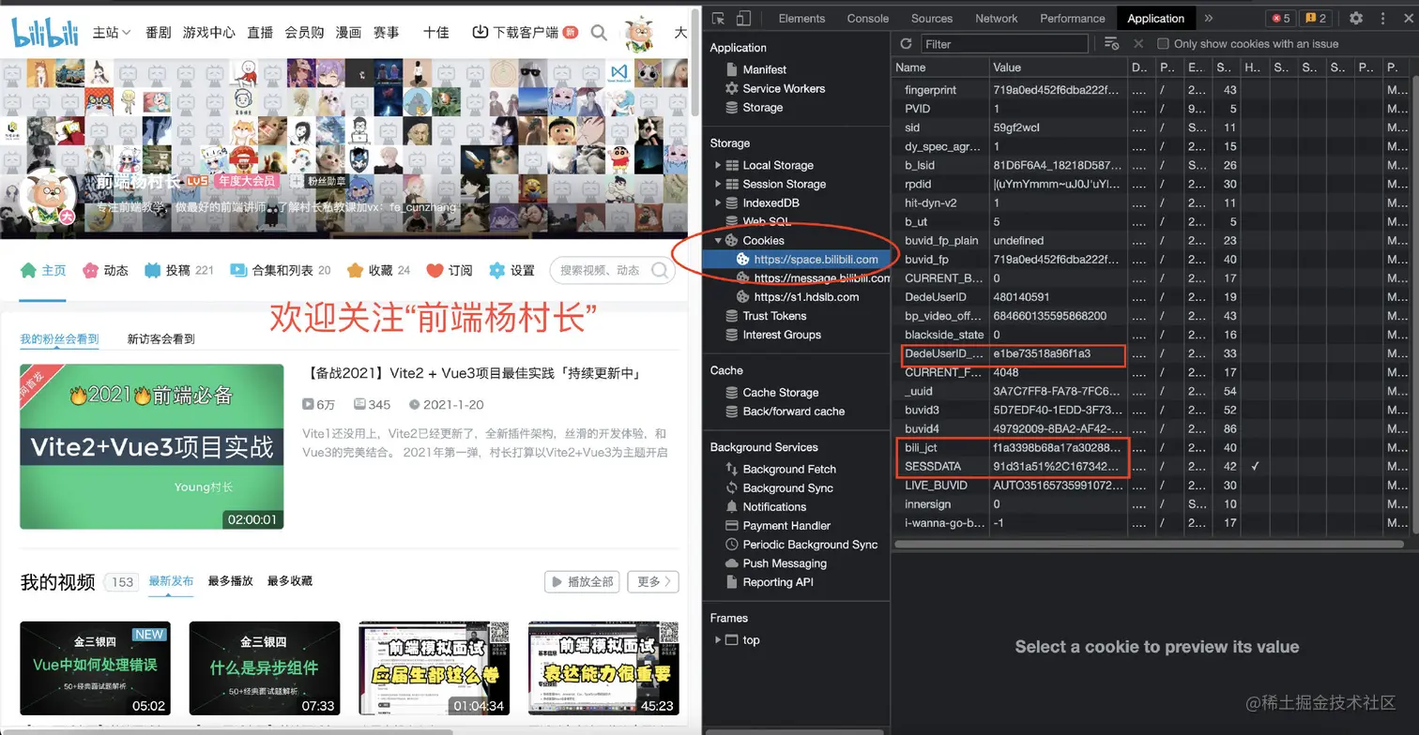Viewport: 1419px width, 735px height.
Task: Click the cookie Filter input field
Action: 1004,43
